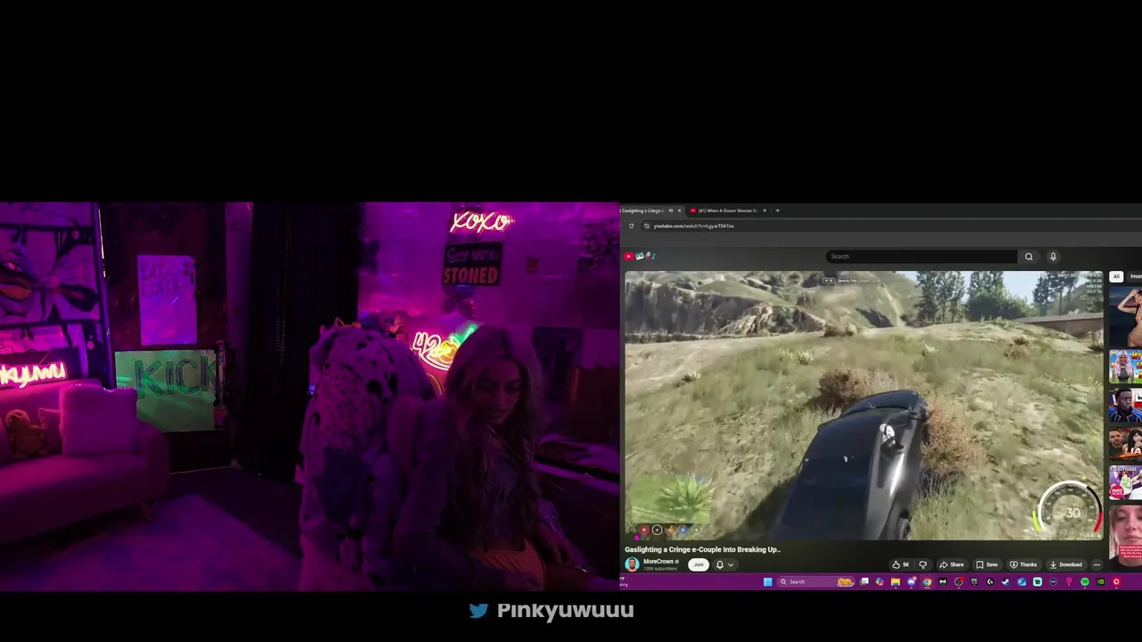Open Spotify from taskbar
The width and height of the screenshot is (1142, 642).
click(1085, 581)
